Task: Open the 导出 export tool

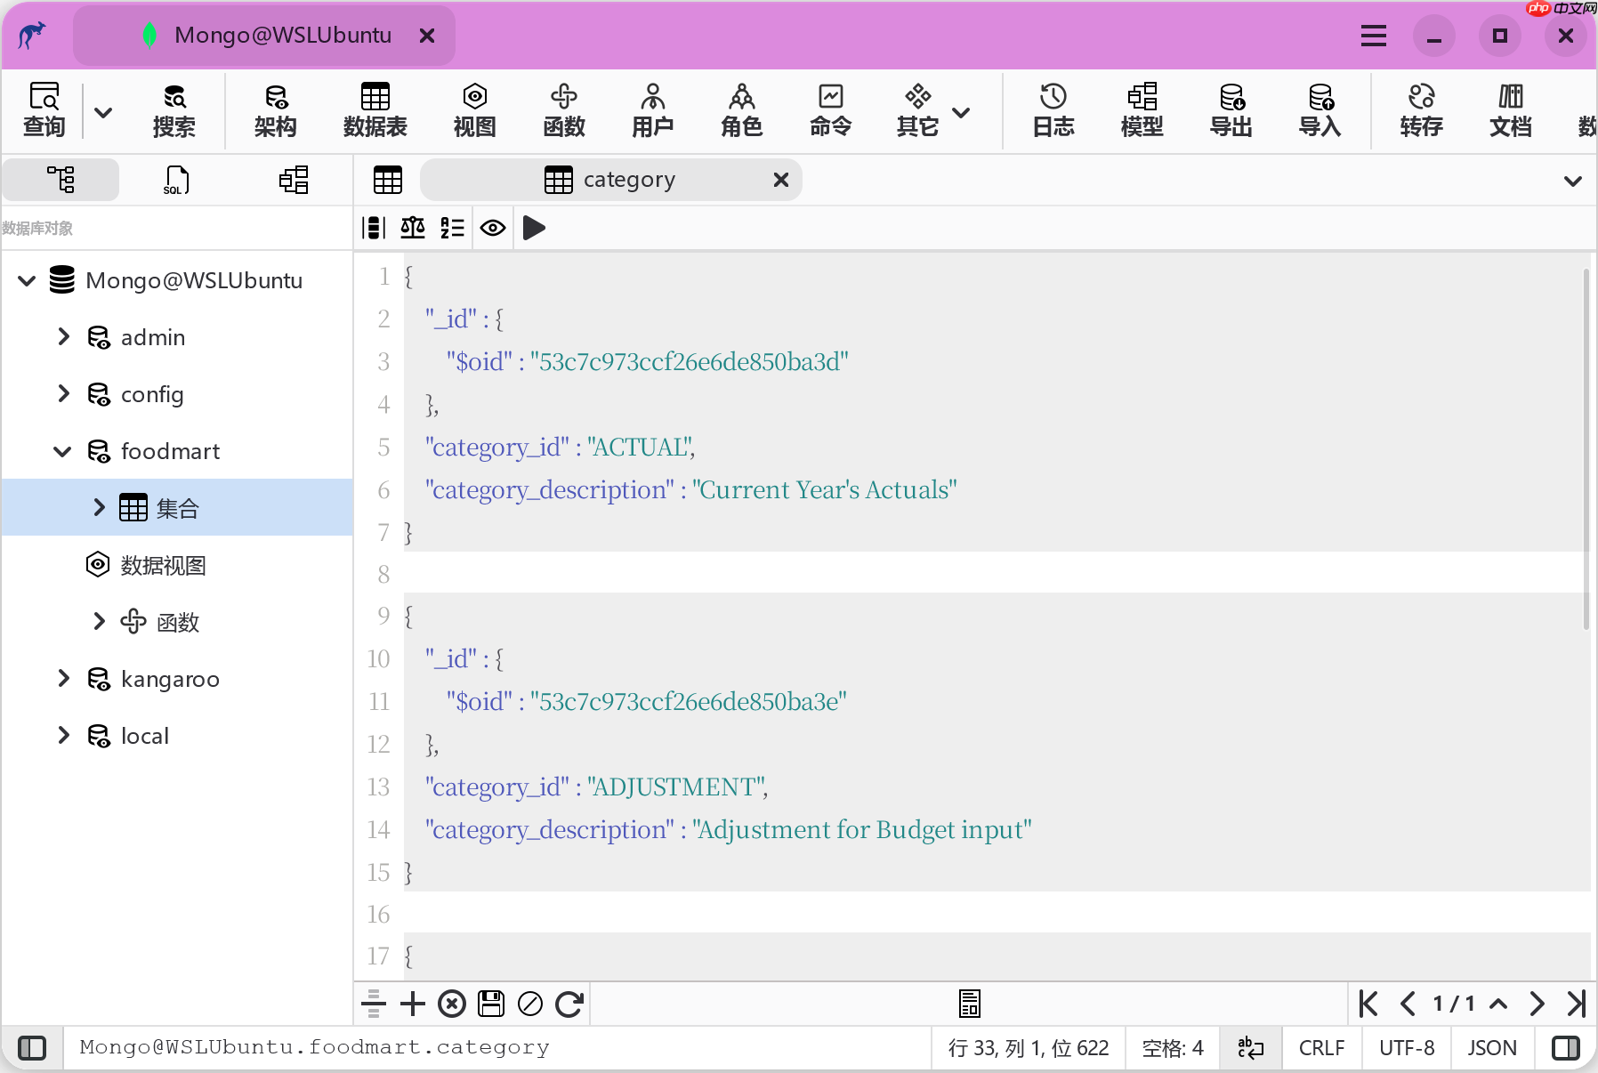Action: pos(1231,110)
